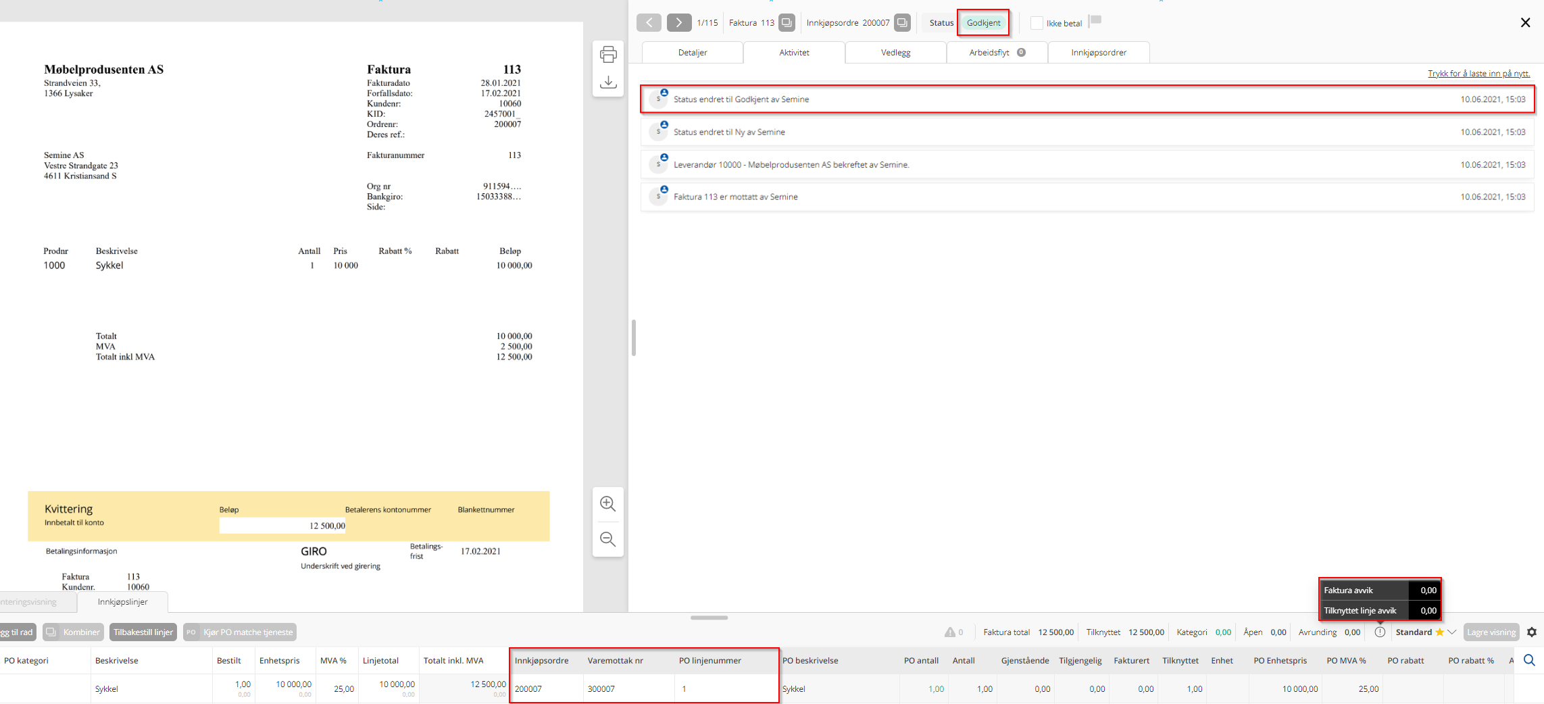Switch to the Detaljer tab
This screenshot has width=1544, height=704.
(x=693, y=53)
